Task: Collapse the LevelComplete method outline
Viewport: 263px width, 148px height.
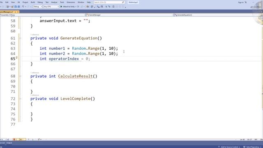Action: (20, 99)
